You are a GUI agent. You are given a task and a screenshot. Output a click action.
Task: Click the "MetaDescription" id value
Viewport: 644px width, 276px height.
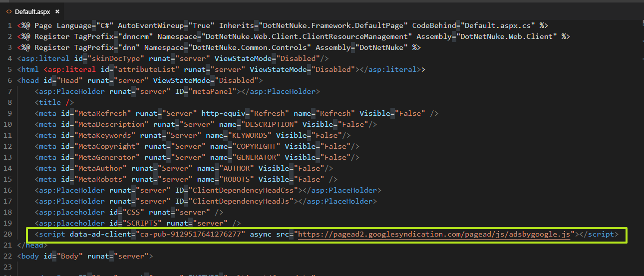(111, 124)
